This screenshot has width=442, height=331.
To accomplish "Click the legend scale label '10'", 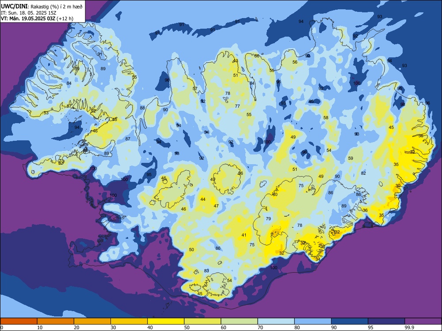I will [x=40, y=327].
